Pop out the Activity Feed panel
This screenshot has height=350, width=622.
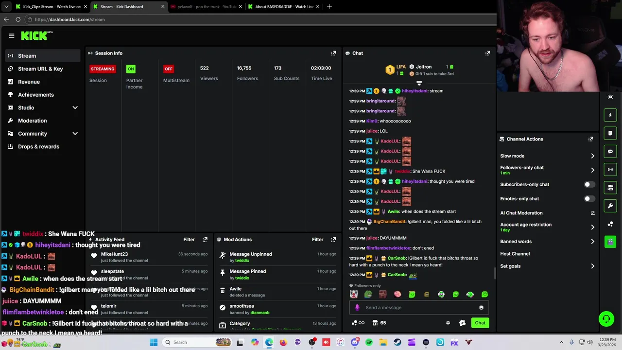coord(205,240)
